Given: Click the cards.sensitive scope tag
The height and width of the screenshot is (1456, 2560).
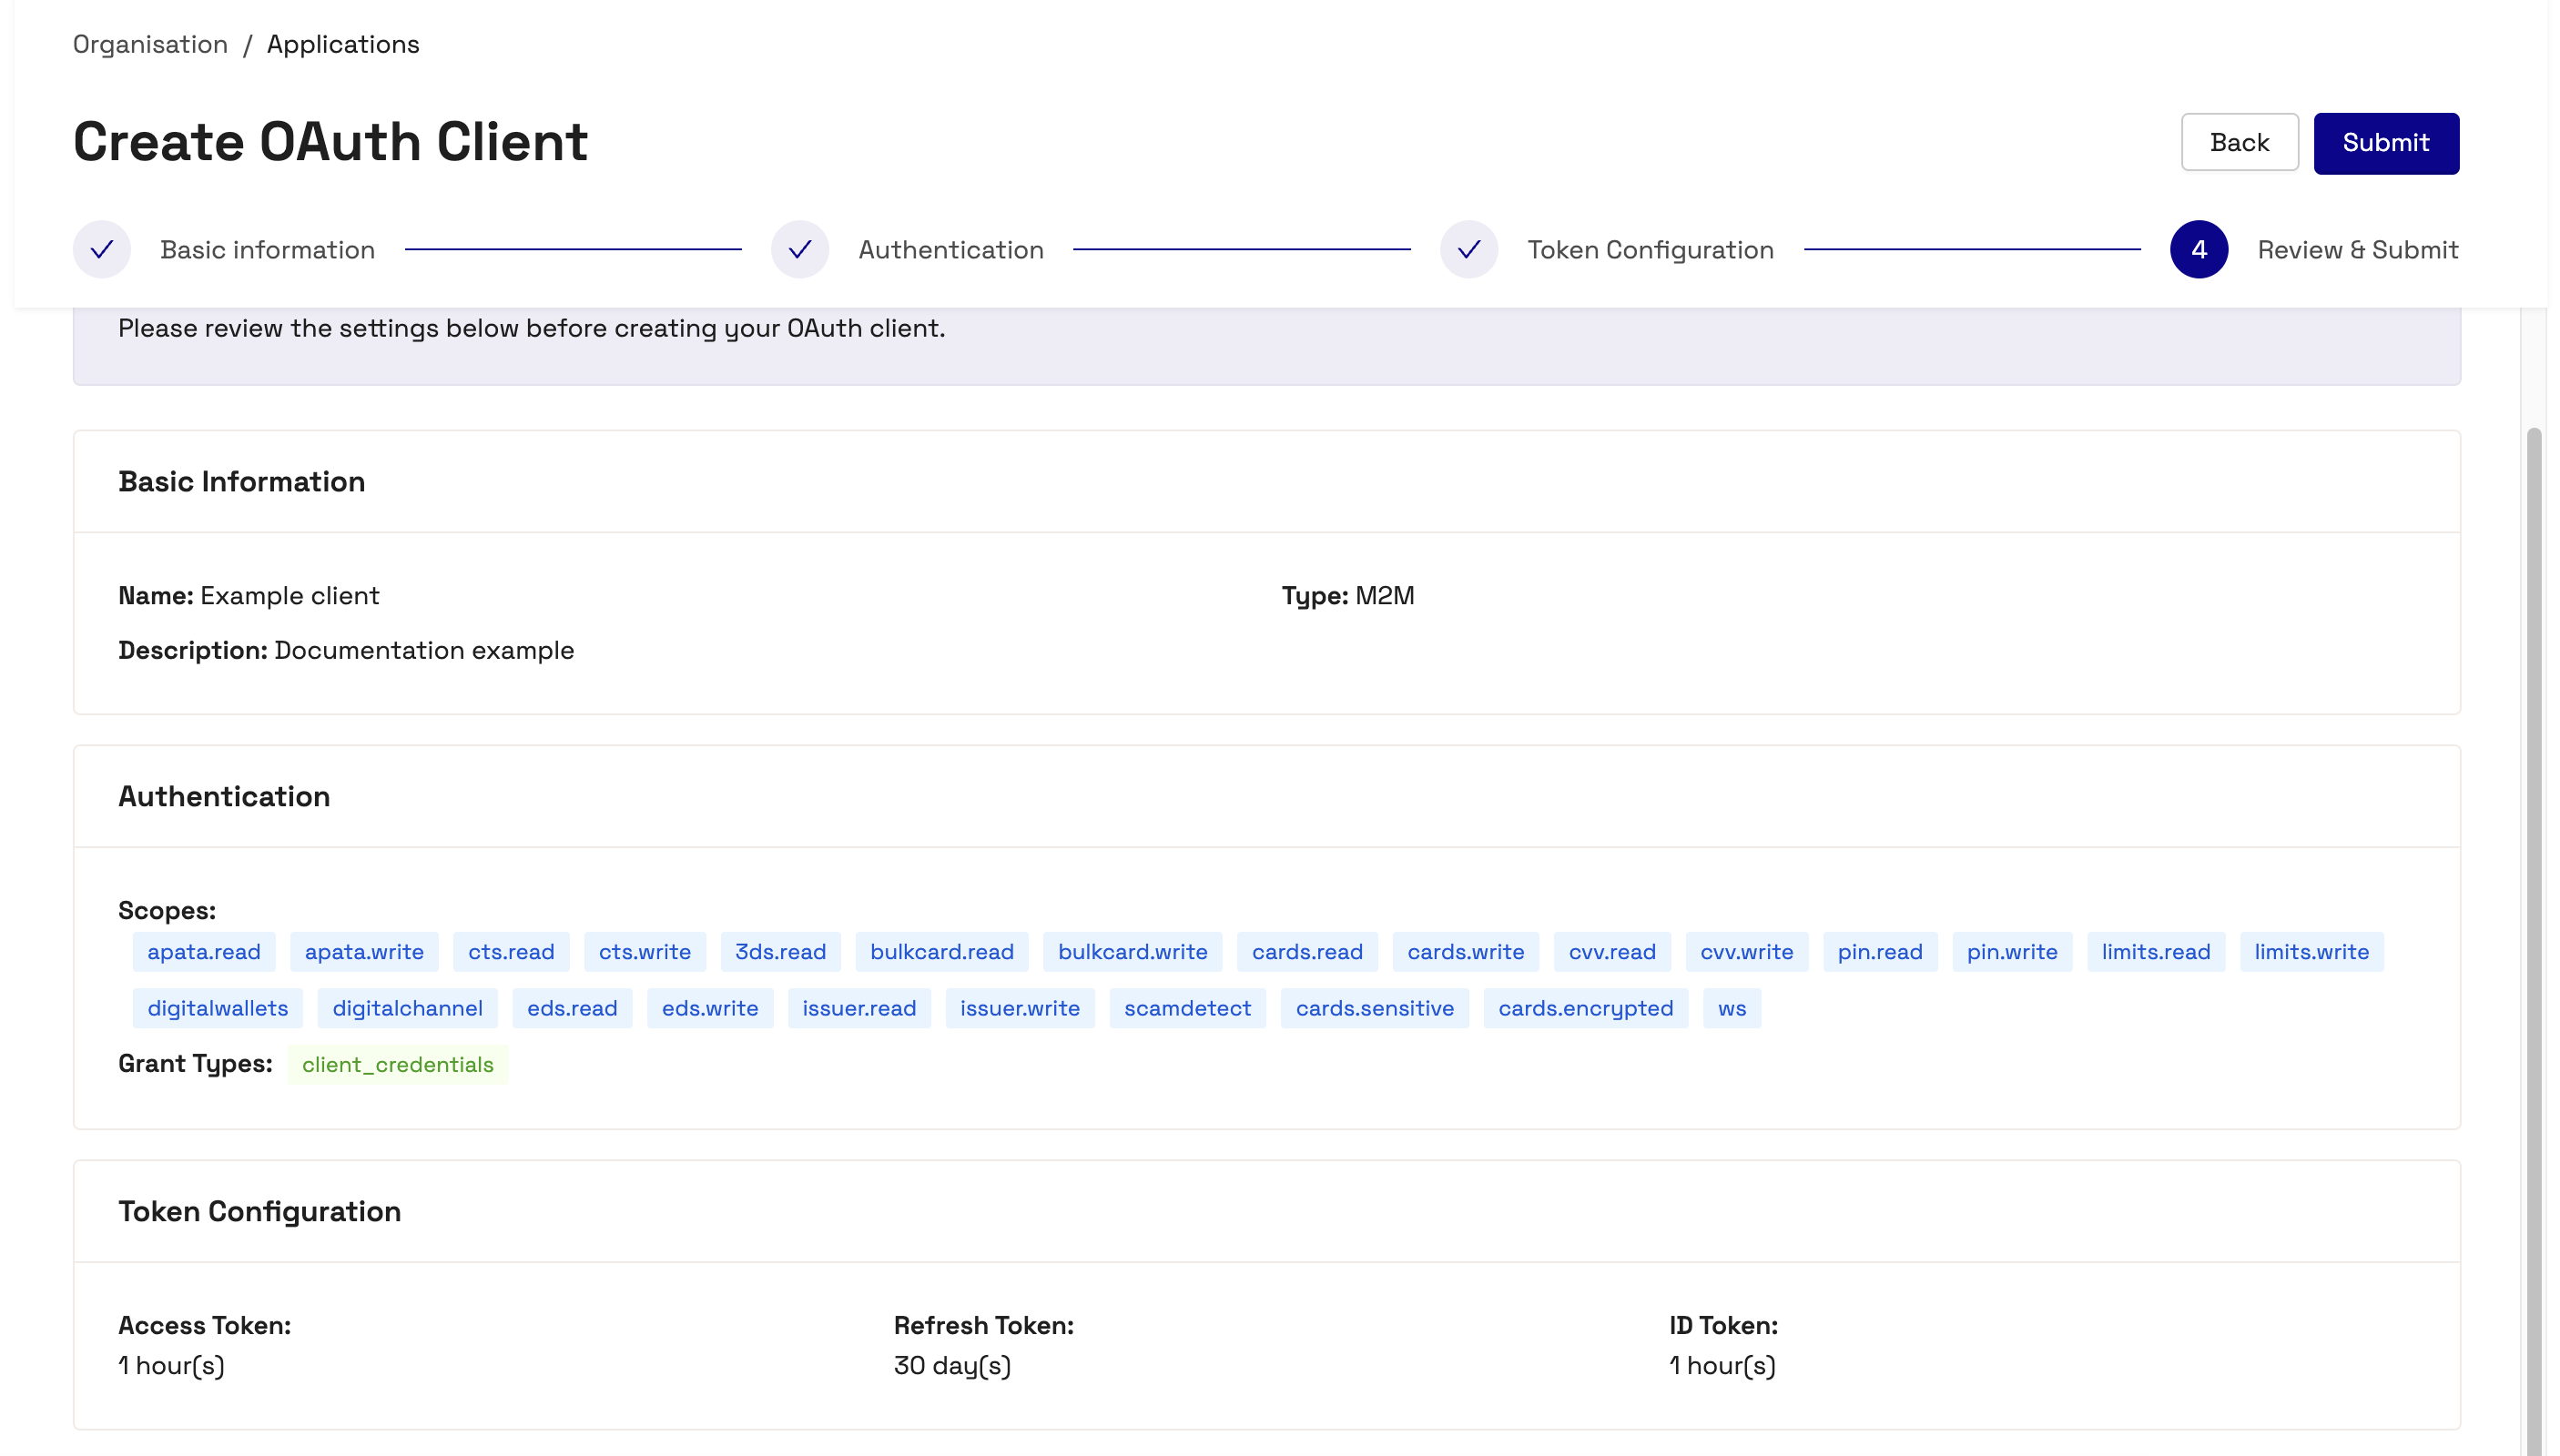Looking at the screenshot, I should point(1375,1007).
